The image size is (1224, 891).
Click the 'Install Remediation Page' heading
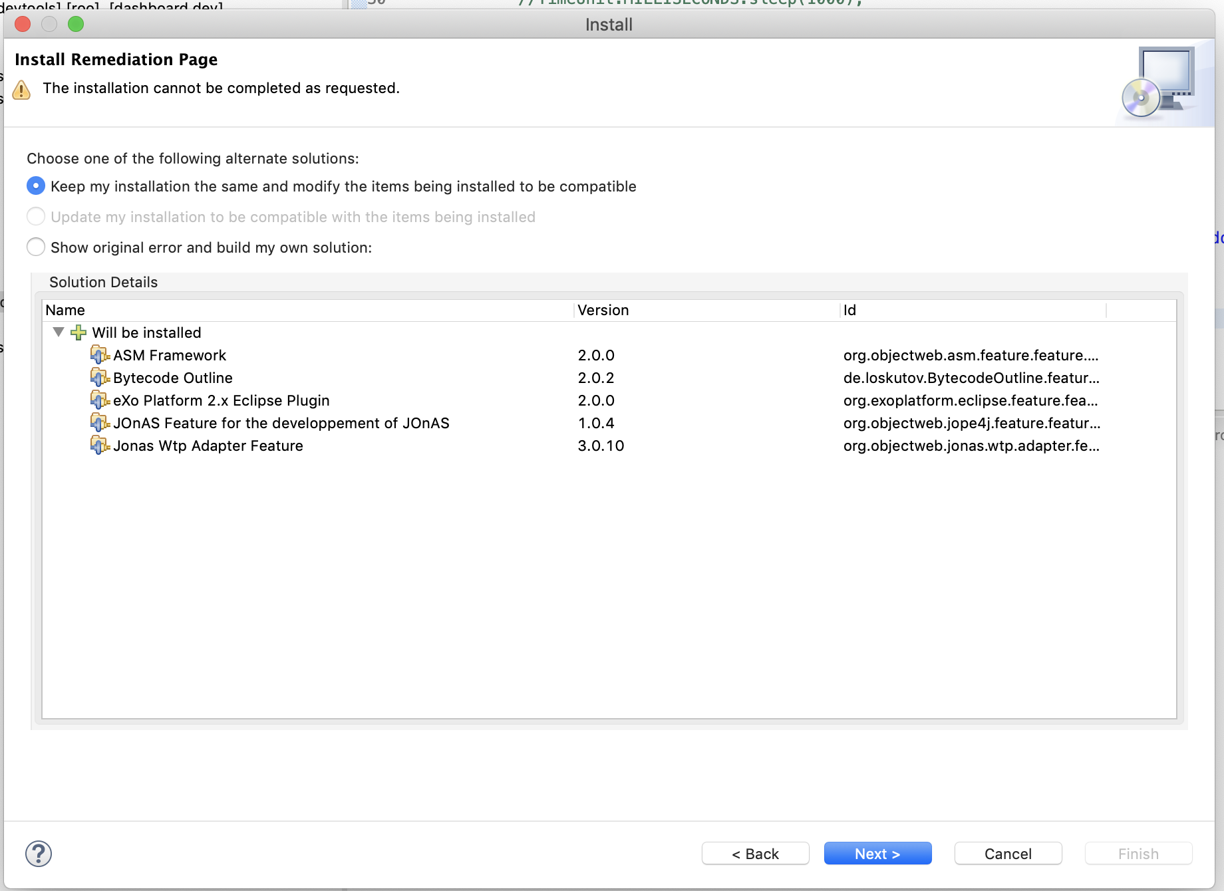click(x=116, y=59)
